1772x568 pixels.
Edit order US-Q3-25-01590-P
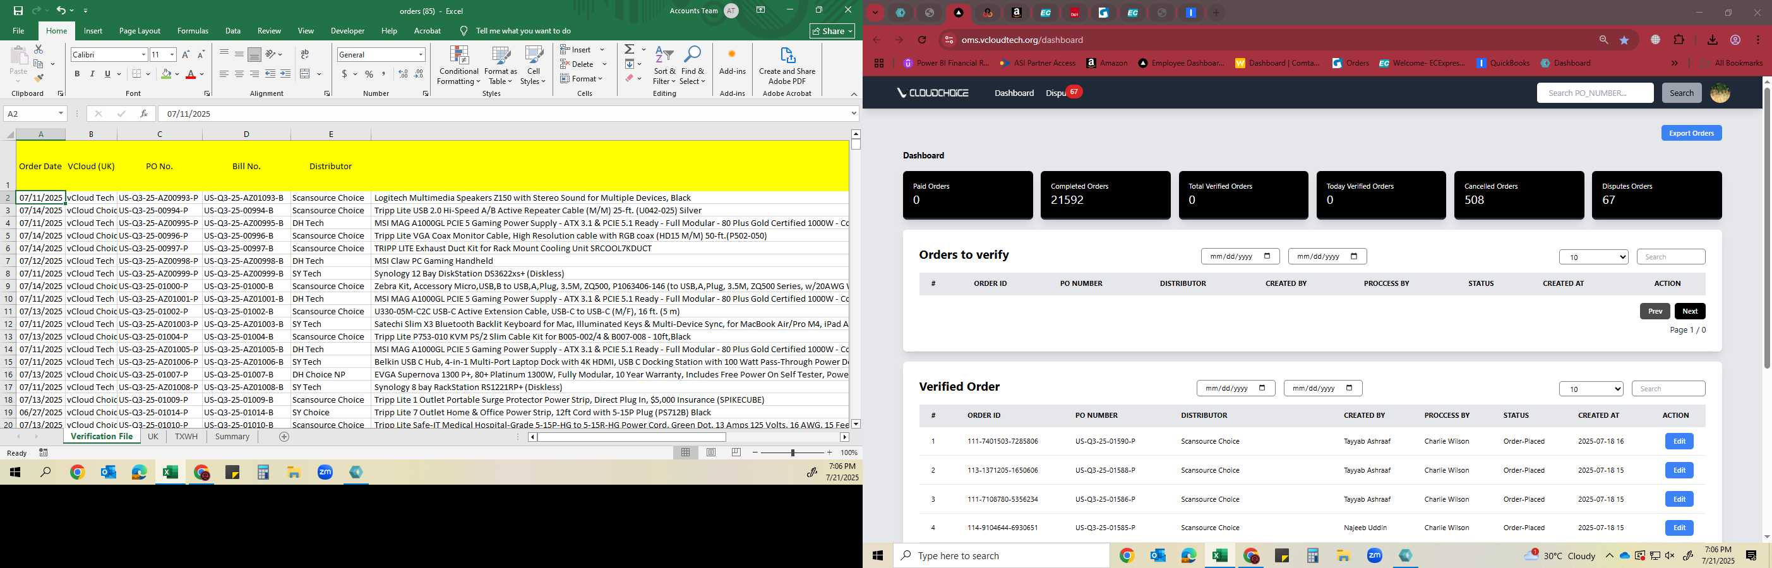click(1679, 441)
